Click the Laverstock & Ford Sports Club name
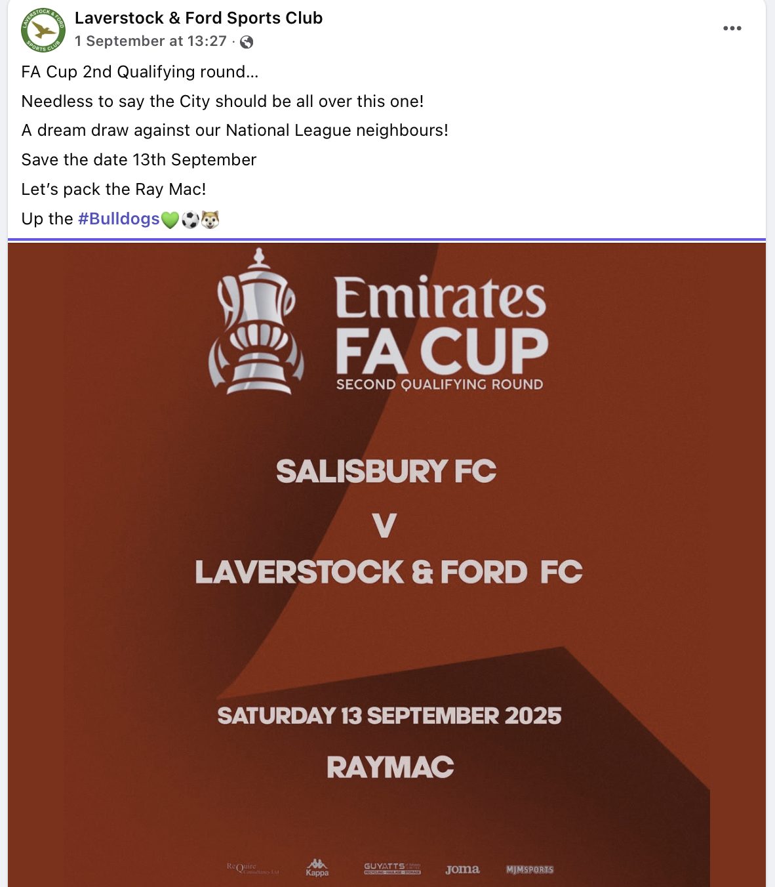This screenshot has width=775, height=887. [x=198, y=18]
